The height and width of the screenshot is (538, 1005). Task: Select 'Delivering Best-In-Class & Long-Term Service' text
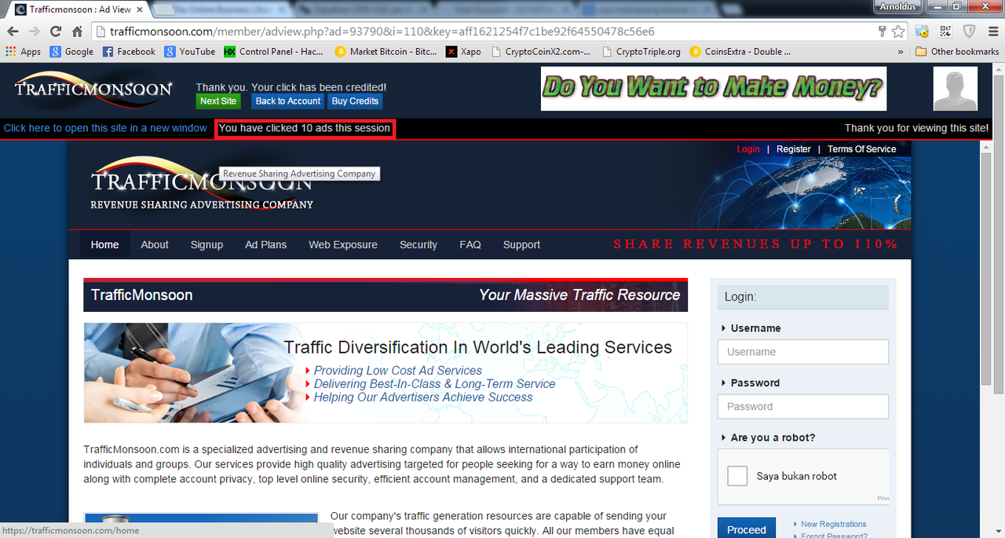434,384
